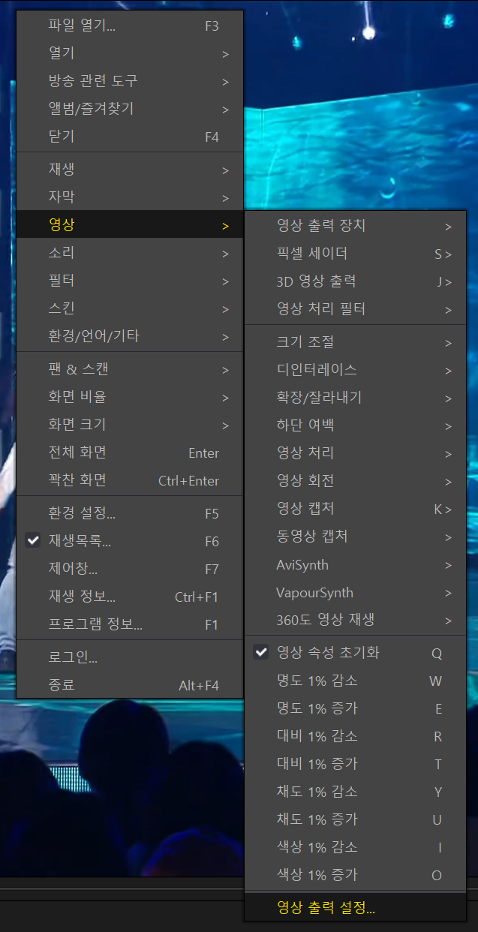
Task: Open 360도 영상 재생 submenu
Action: (x=355, y=620)
